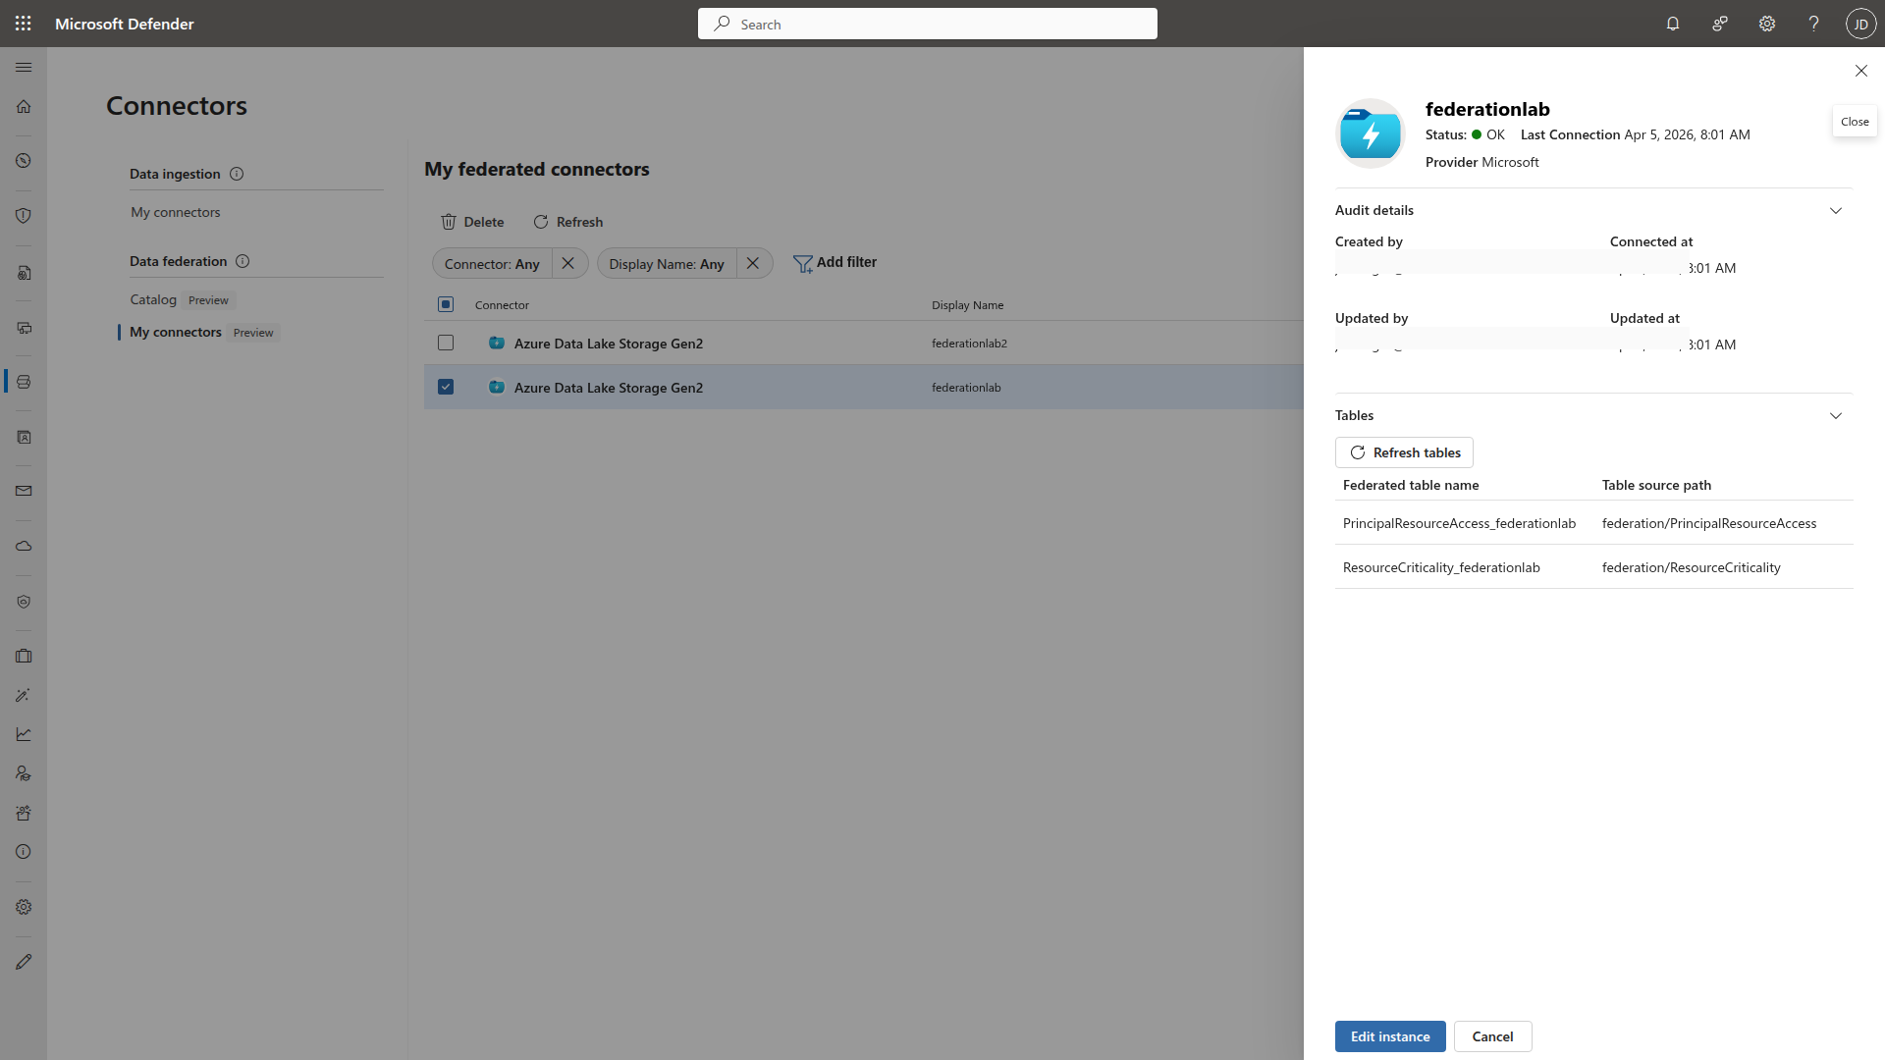Open the Home page from the sidebar
The width and height of the screenshot is (1885, 1060).
point(24,106)
